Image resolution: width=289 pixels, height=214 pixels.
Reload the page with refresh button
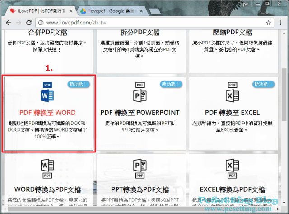point(34,22)
